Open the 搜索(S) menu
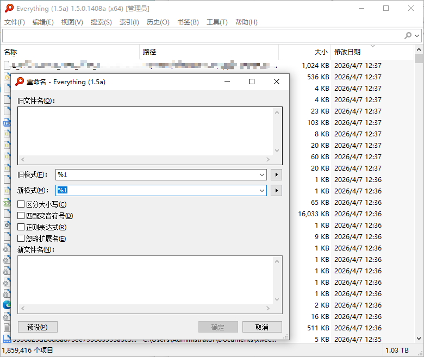 [101, 22]
